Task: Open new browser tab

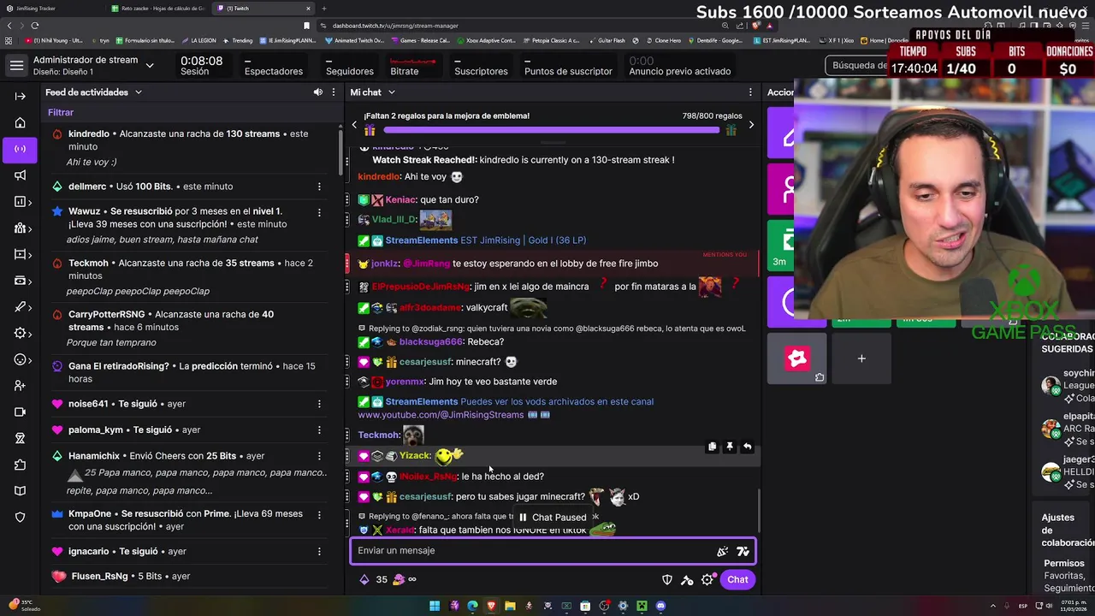Action: click(323, 9)
